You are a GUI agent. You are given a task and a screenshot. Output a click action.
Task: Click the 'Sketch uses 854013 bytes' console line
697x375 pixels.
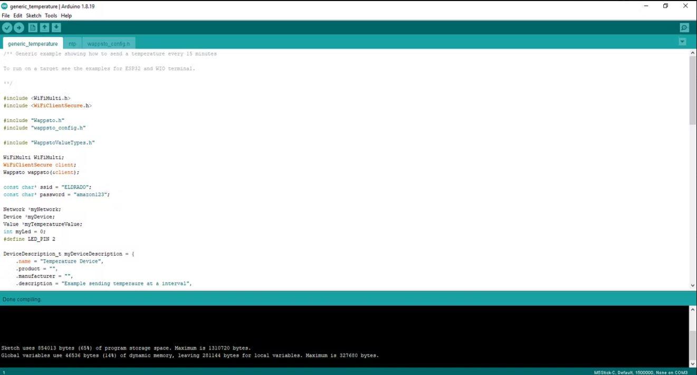tap(126, 348)
